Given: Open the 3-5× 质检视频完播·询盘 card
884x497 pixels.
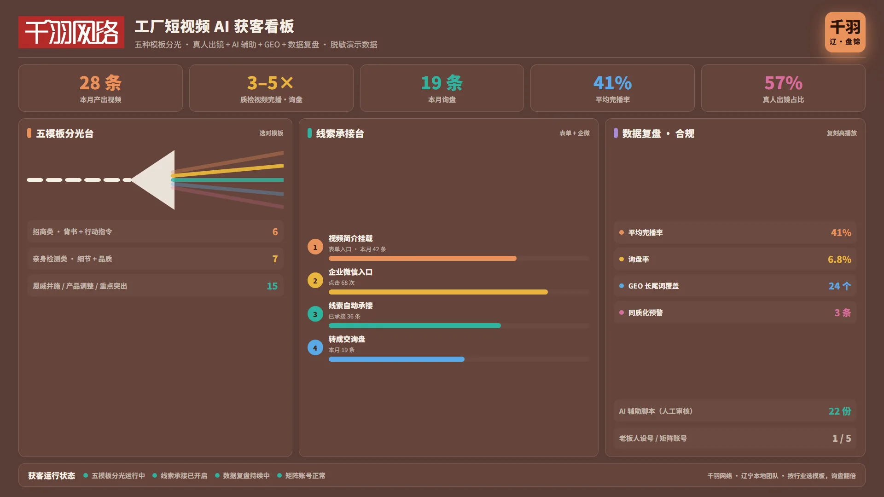Looking at the screenshot, I should [271, 88].
